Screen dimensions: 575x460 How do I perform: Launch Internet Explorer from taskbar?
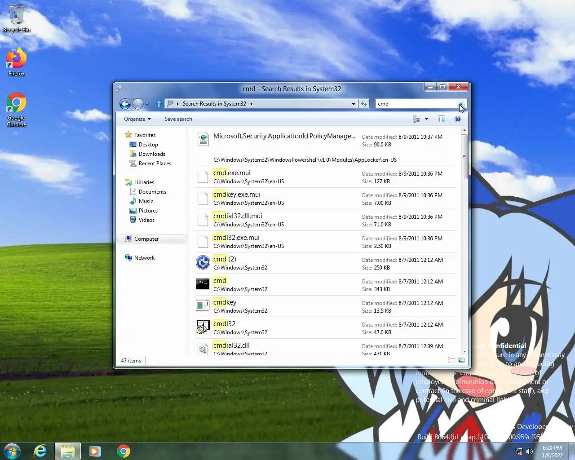tap(40, 451)
